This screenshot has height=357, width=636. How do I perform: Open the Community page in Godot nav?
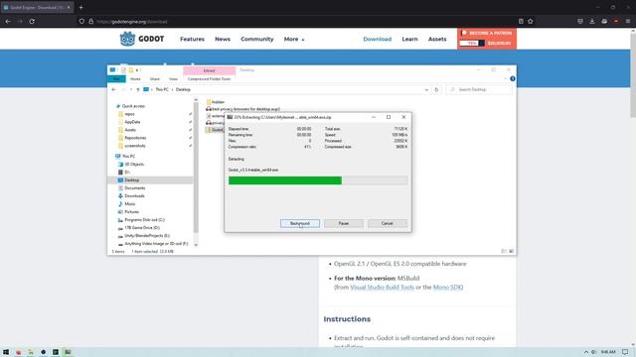[256, 40]
